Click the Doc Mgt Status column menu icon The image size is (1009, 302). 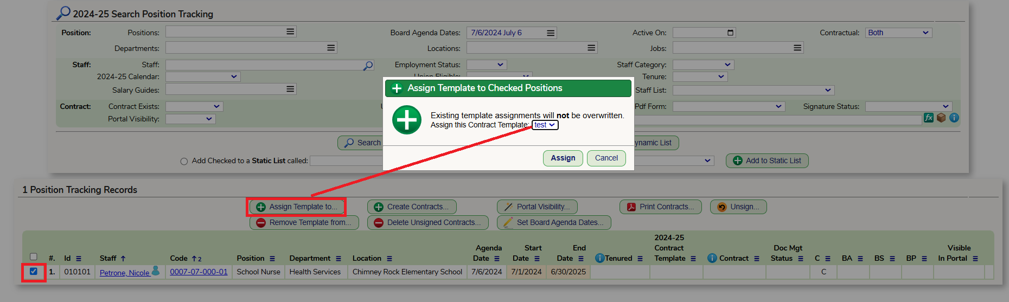click(x=801, y=259)
